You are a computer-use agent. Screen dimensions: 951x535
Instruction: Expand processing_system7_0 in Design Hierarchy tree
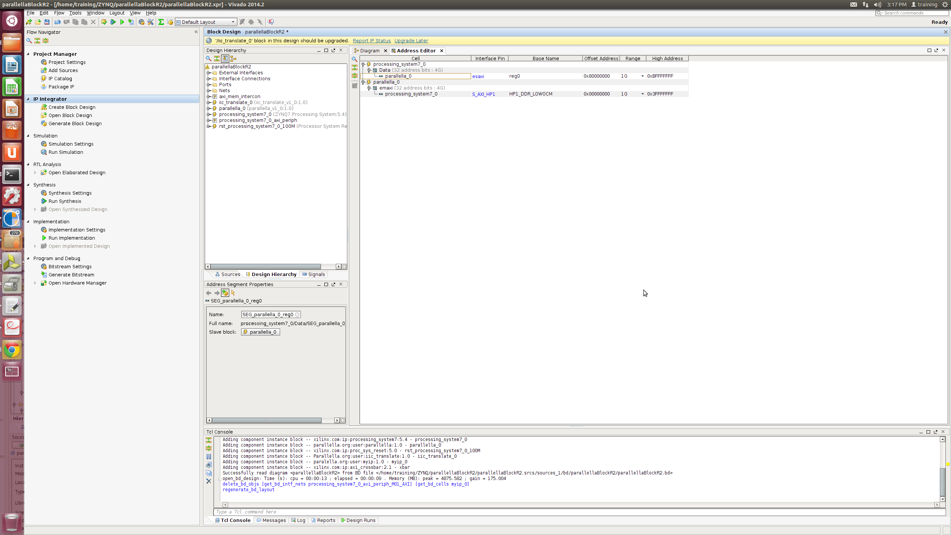tap(209, 114)
